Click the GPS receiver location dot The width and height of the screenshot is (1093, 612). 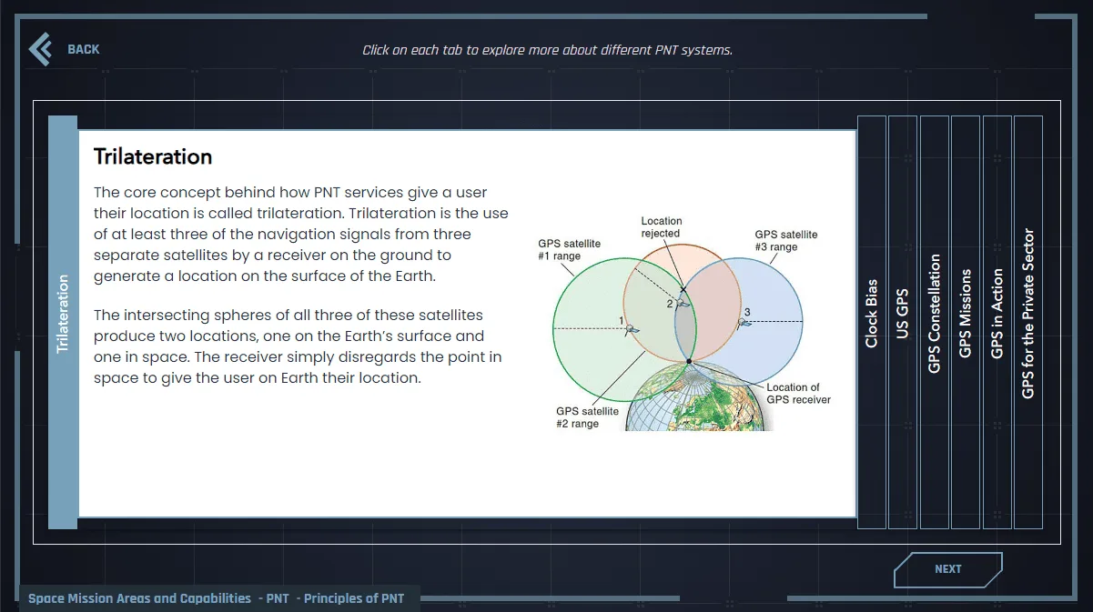(x=689, y=362)
